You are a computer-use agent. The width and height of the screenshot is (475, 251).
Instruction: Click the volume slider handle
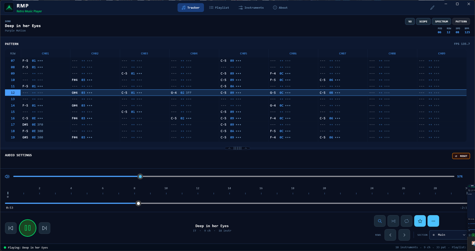140,176
